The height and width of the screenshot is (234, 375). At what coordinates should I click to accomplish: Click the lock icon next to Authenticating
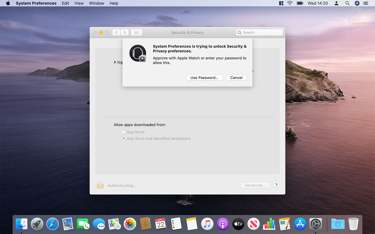click(100, 185)
